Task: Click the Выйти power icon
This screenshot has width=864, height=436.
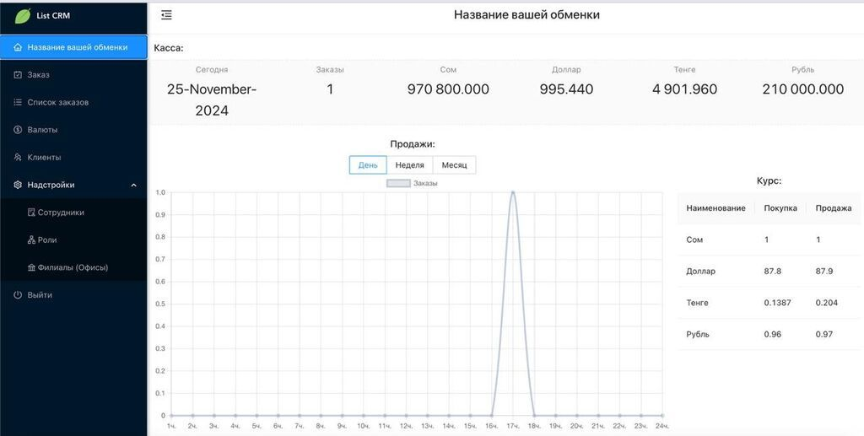Action: pyautogui.click(x=18, y=295)
